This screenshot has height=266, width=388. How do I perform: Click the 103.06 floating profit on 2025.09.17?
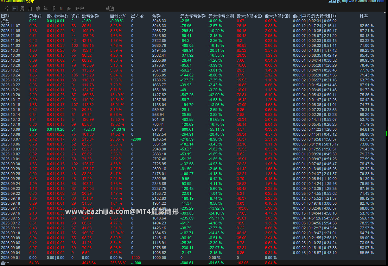point(242,208)
